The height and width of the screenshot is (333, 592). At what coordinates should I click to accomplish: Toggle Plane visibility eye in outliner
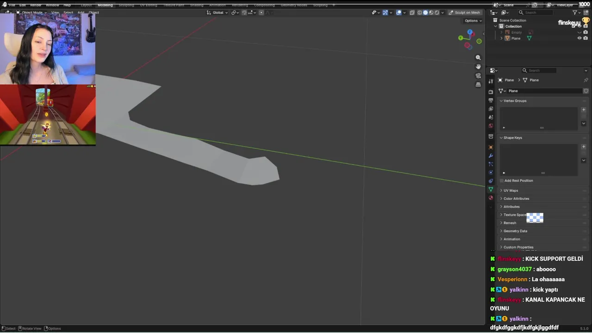click(579, 38)
